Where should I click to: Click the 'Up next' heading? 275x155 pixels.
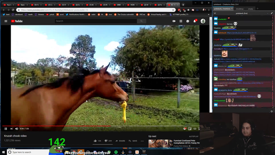pyautogui.click(x=152, y=136)
